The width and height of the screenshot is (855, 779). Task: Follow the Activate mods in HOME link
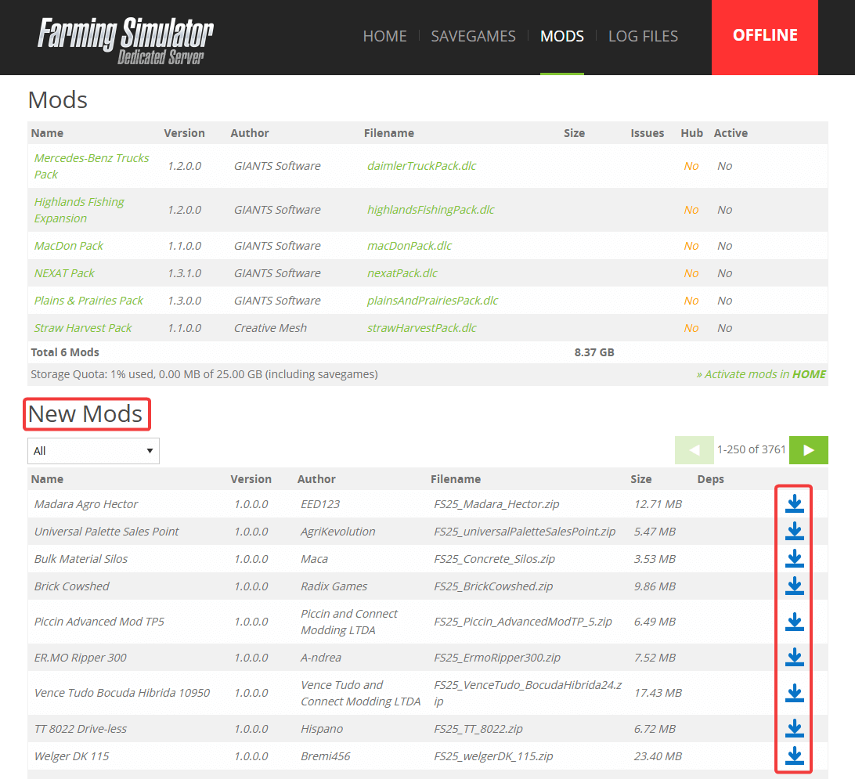[x=761, y=374]
